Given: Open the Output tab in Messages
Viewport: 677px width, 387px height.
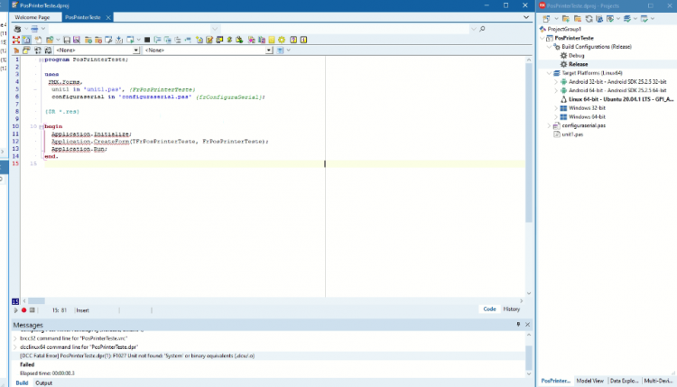Looking at the screenshot, I should pyautogui.click(x=43, y=383).
